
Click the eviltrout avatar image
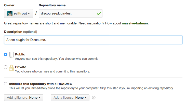(x=10, y=13)
